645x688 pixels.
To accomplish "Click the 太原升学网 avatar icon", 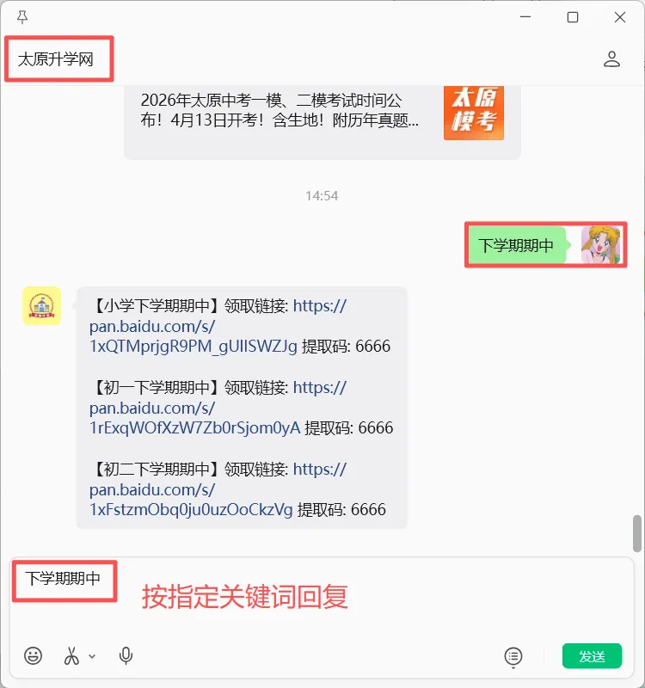I will coord(41,306).
